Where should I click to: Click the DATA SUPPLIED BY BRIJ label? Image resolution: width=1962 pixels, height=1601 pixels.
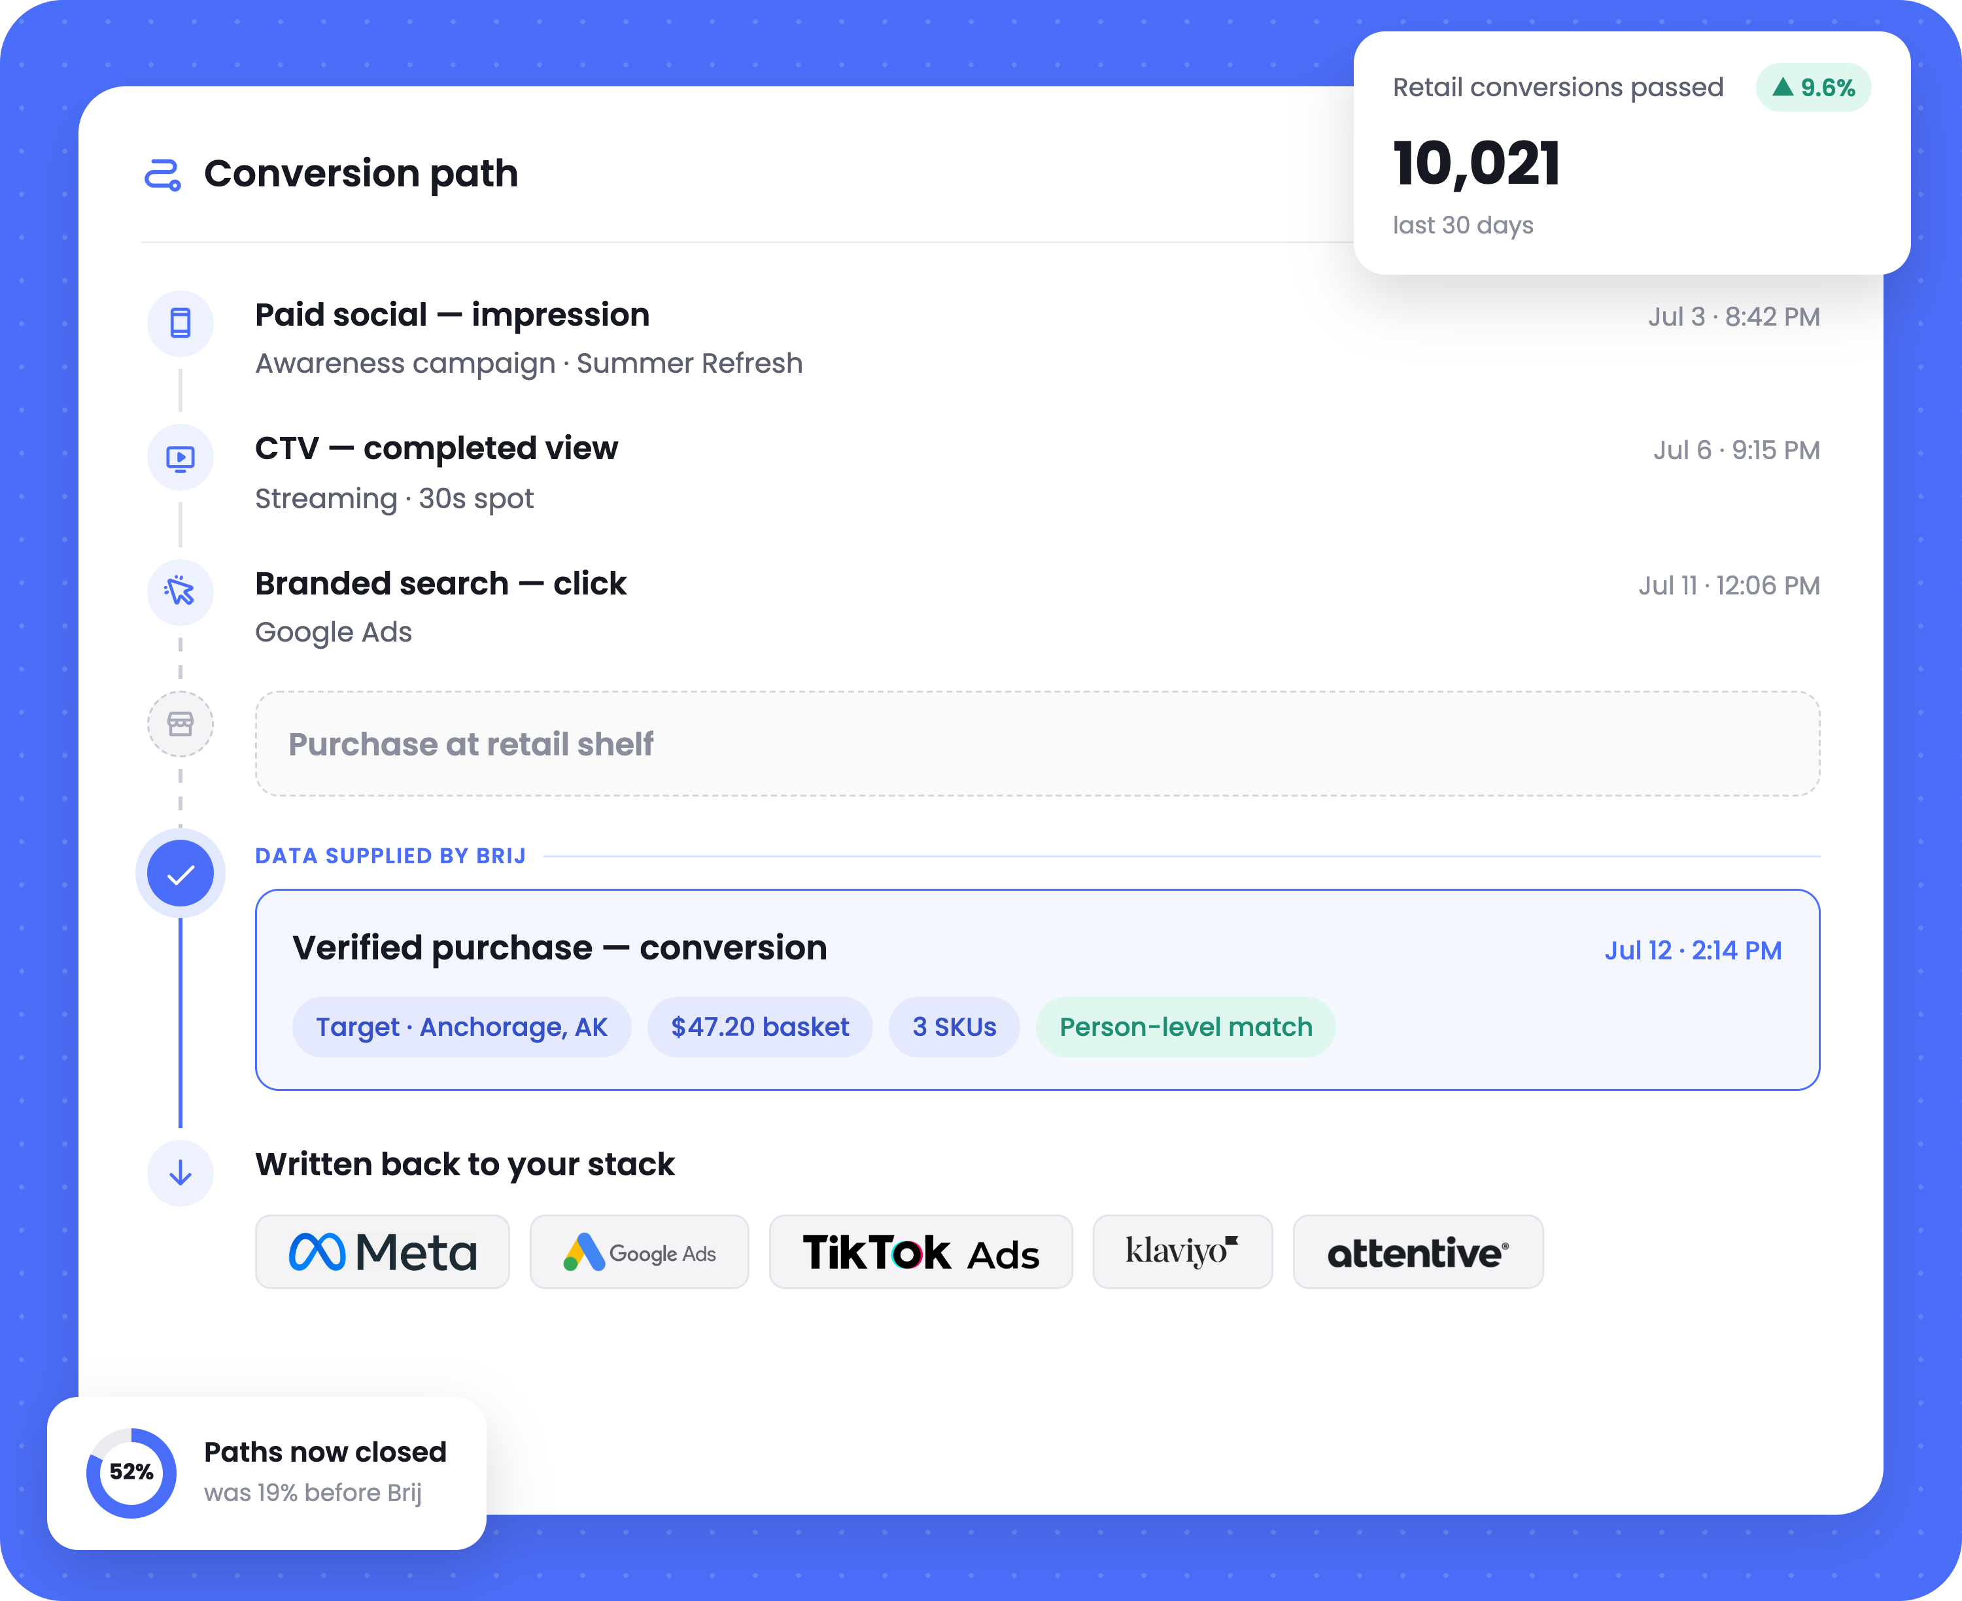click(x=391, y=856)
